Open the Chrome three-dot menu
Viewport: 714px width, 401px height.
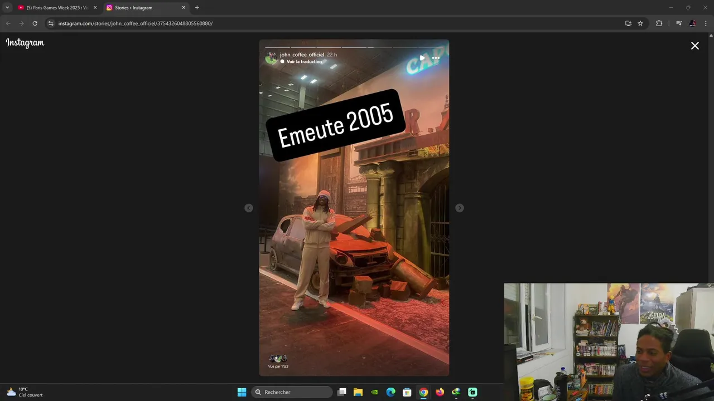click(706, 23)
